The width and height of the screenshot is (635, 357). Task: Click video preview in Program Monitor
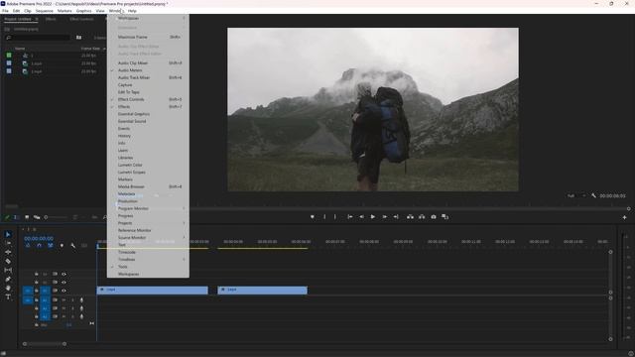373,109
